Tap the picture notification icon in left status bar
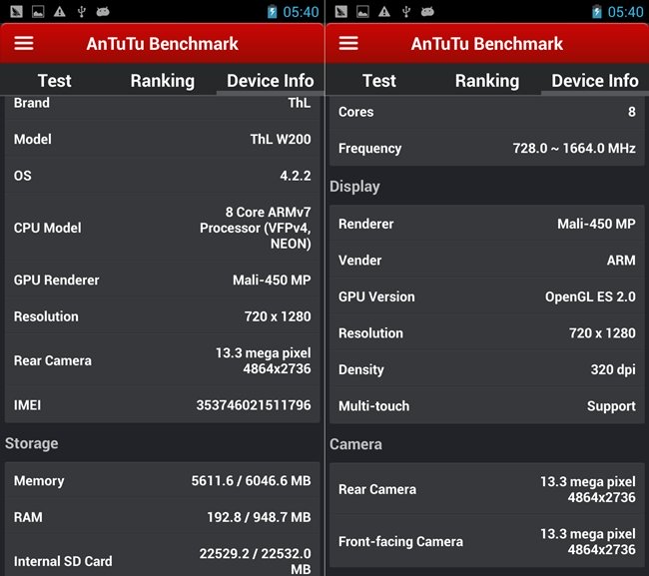The image size is (649, 576). [38, 12]
